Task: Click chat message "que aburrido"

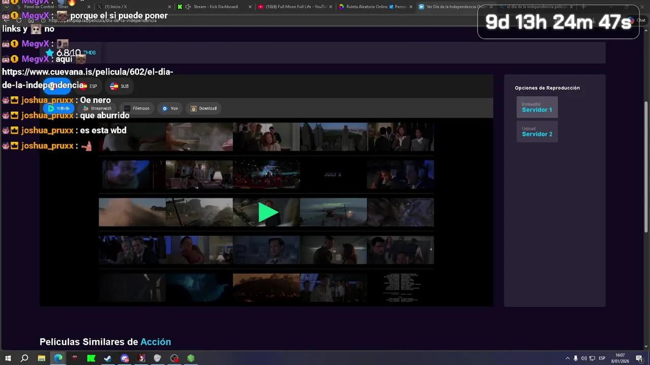Action: [x=105, y=115]
